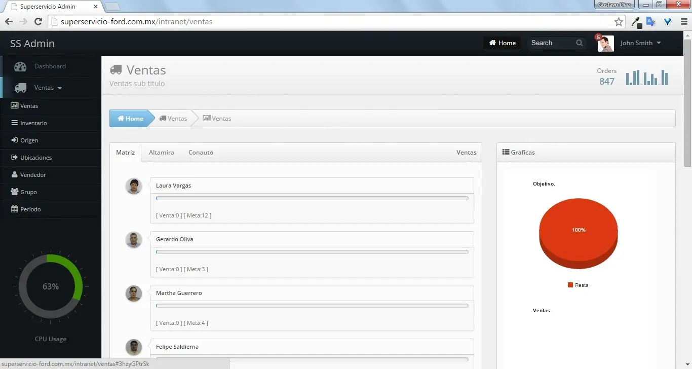Click the last Ventas breadcrumb with chart
Image resolution: width=692 pixels, height=369 pixels.
tap(217, 119)
